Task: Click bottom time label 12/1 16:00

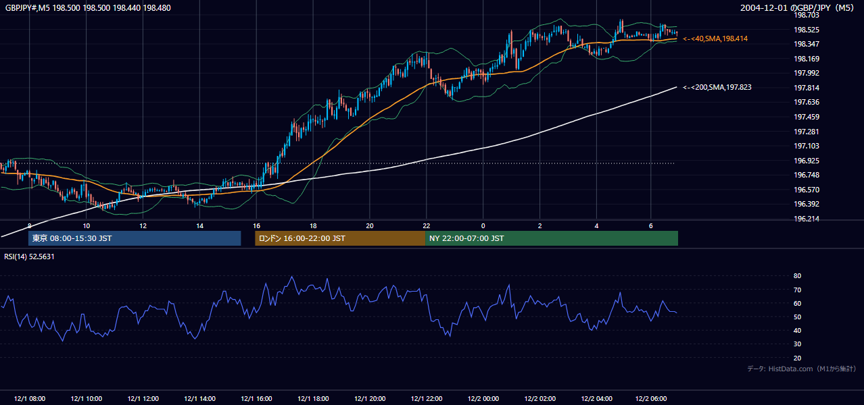Action: (256, 399)
